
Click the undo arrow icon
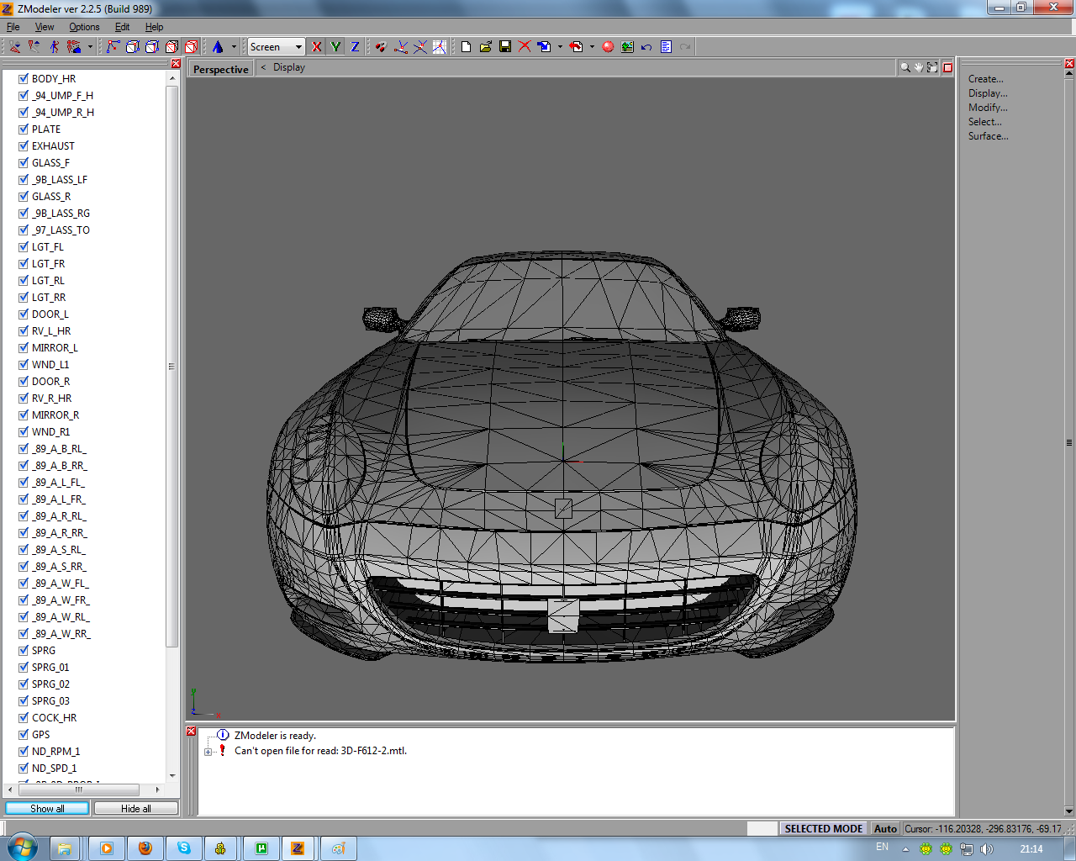[646, 47]
